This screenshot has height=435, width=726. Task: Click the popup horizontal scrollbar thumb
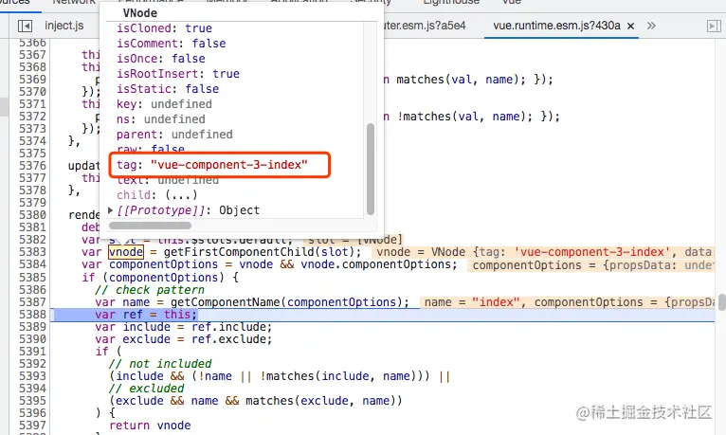click(150, 226)
